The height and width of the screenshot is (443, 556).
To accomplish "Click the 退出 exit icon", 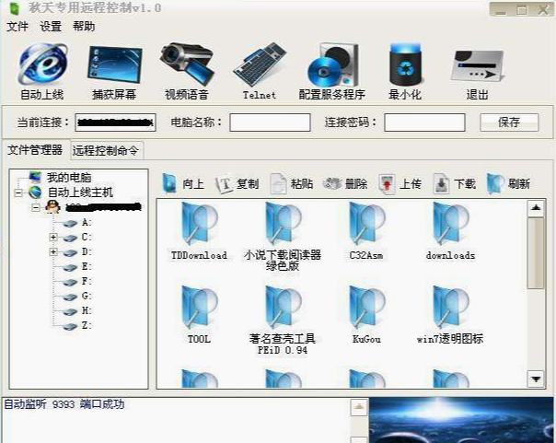I will tap(477, 64).
